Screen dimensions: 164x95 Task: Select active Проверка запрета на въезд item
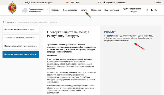point(21,54)
